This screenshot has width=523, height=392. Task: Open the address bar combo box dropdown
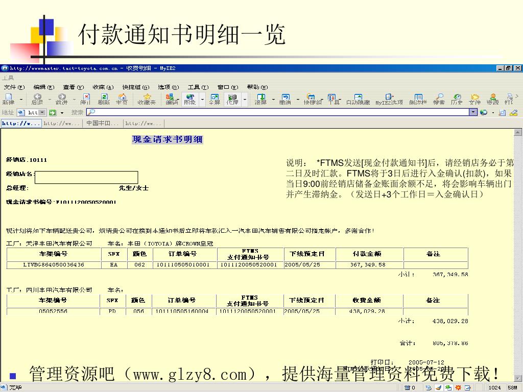pyautogui.click(x=42, y=113)
